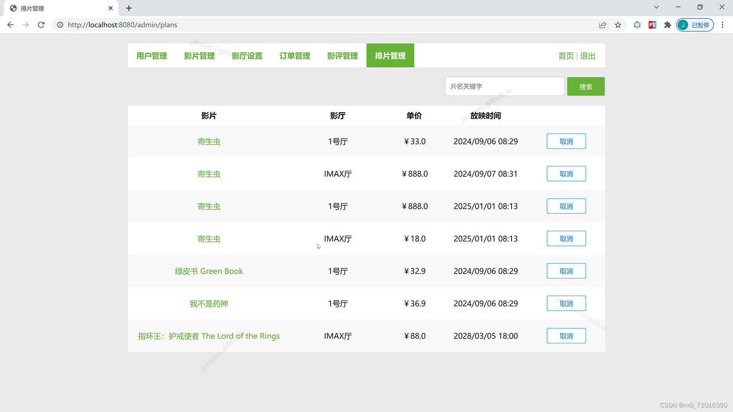Image resolution: width=733 pixels, height=412 pixels.
Task: Go to 首页 link
Action: click(x=566, y=56)
